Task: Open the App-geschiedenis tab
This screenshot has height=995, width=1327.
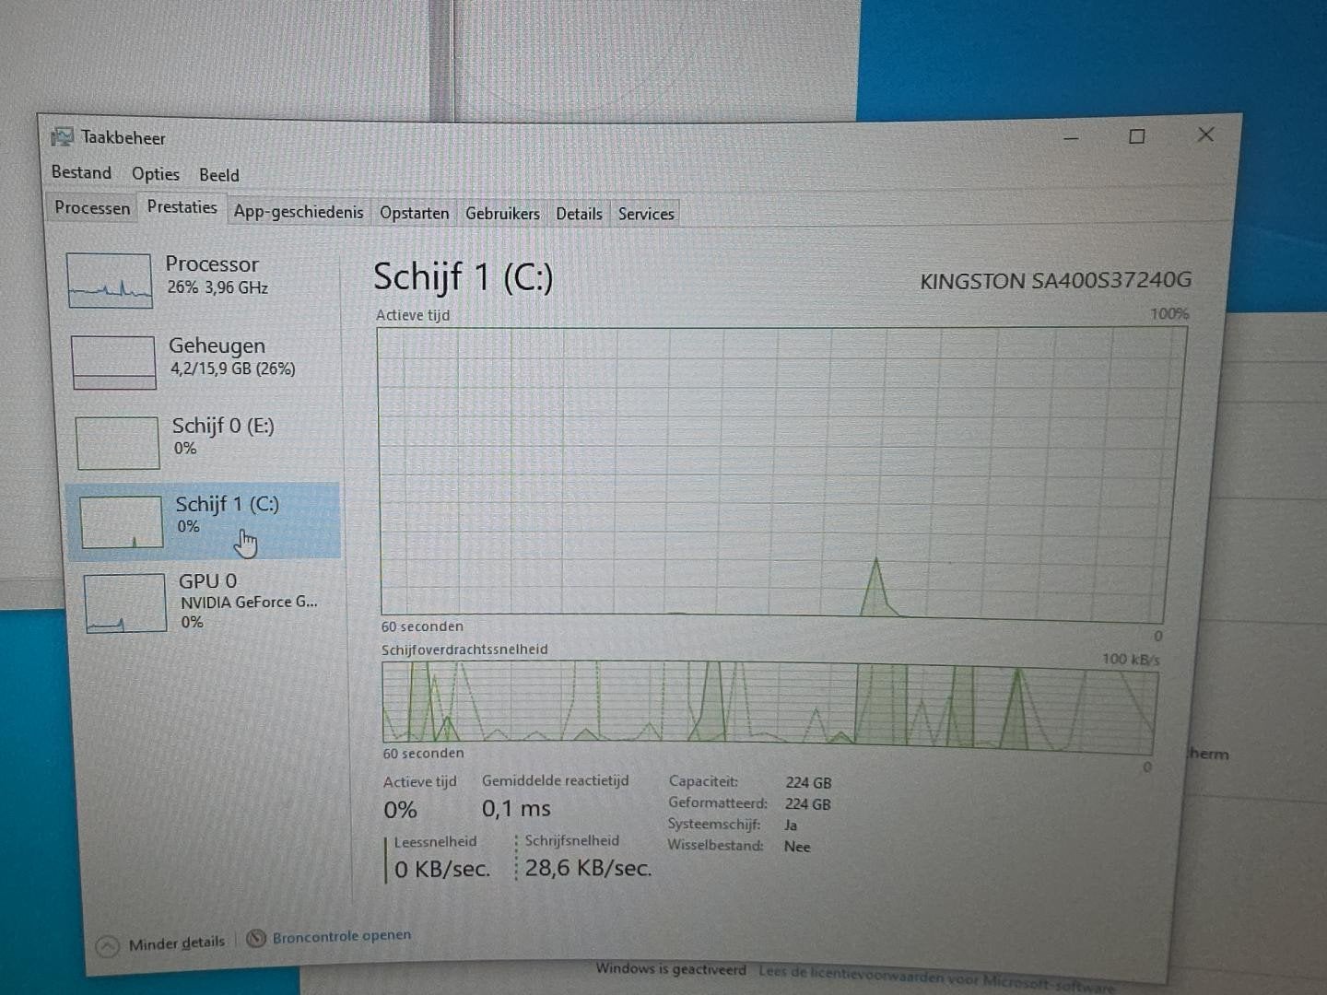Action: click(x=299, y=212)
